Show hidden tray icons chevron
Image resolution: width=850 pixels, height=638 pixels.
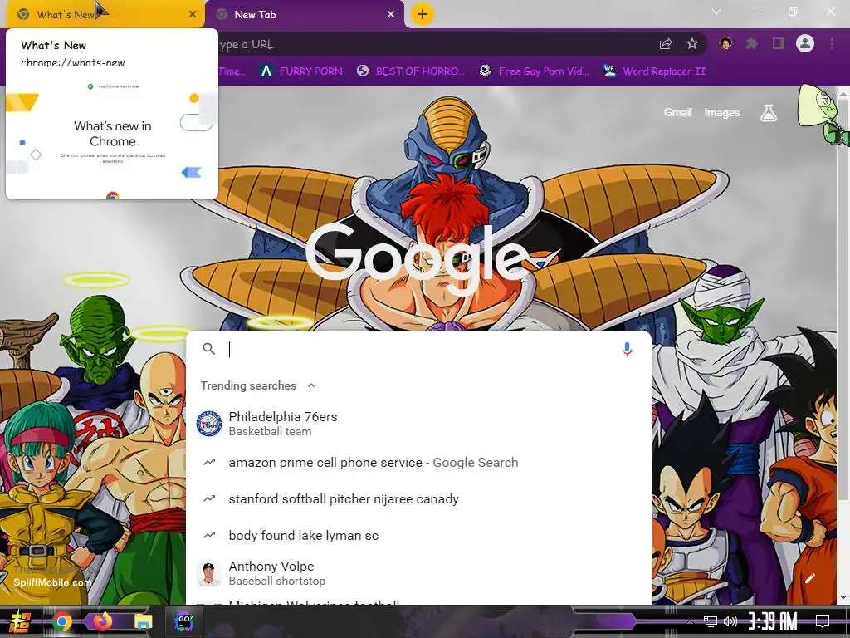point(690,621)
